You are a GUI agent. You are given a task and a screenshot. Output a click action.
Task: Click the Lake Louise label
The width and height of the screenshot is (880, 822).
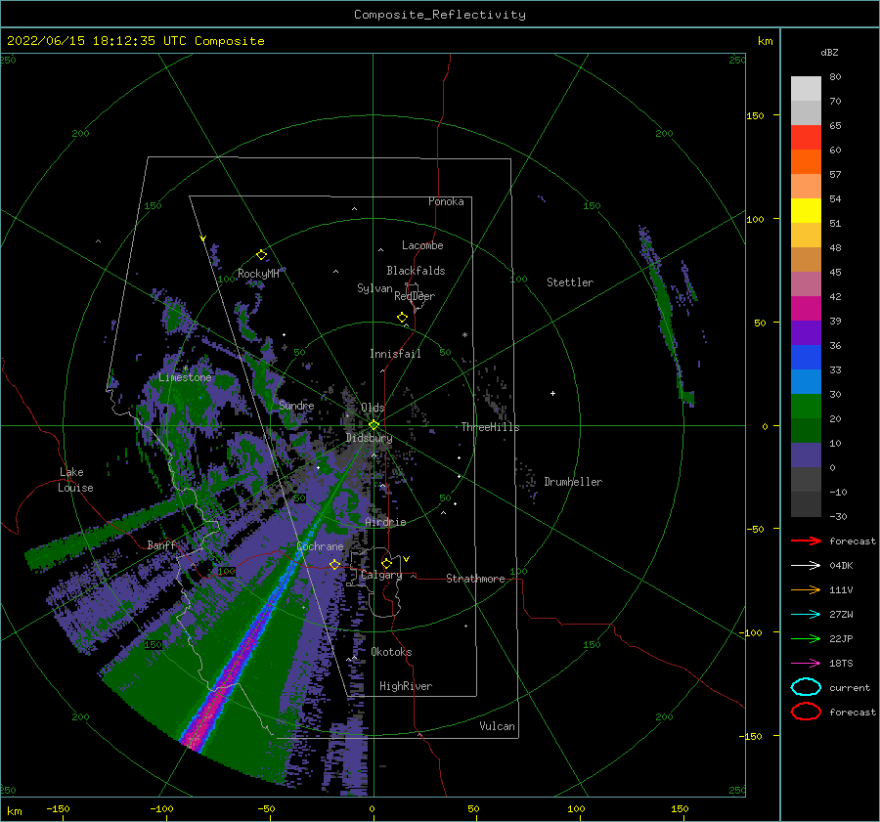point(75,480)
